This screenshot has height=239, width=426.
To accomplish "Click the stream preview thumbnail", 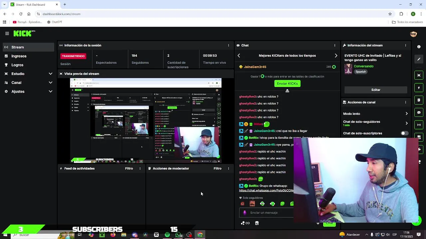I will click(x=146, y=121).
